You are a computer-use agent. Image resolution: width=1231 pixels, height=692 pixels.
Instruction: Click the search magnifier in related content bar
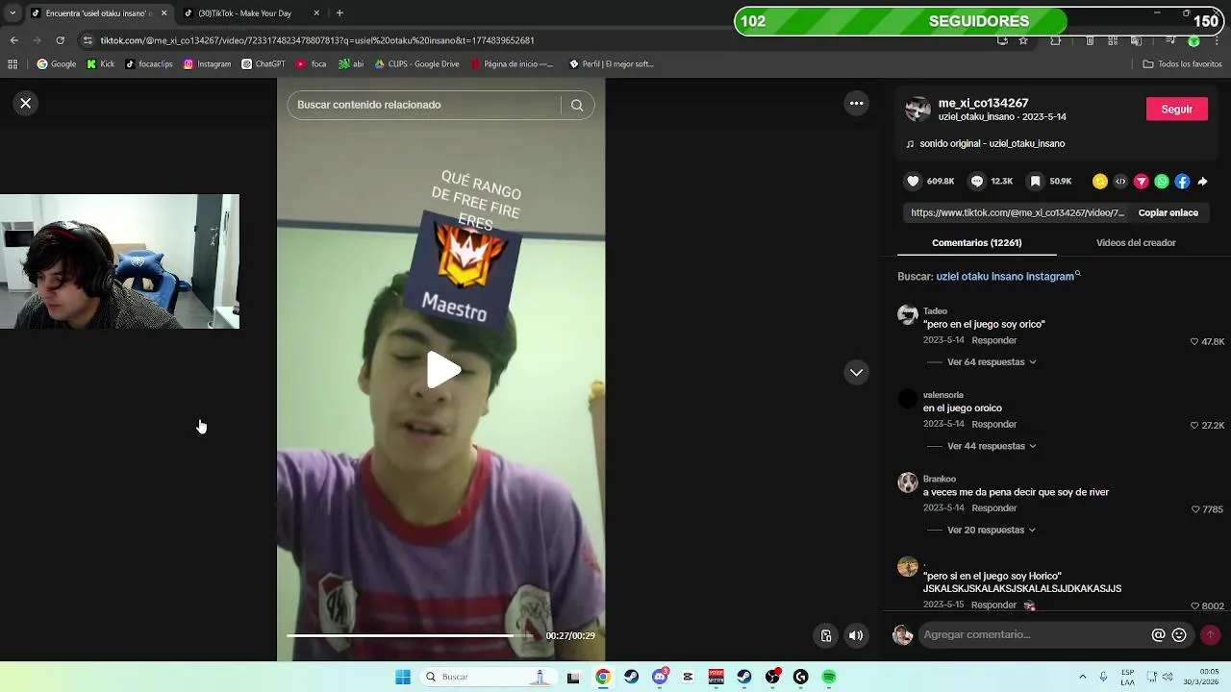[577, 105]
